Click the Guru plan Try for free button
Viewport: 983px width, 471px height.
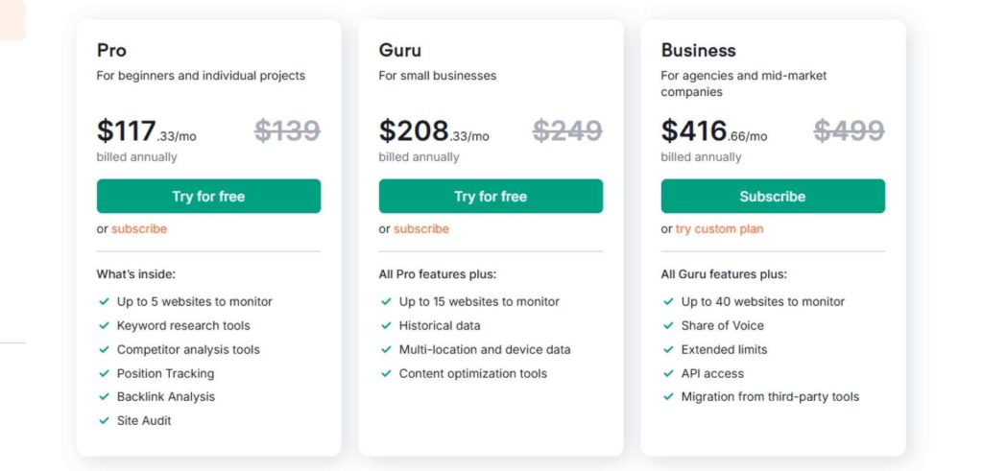[x=491, y=197]
